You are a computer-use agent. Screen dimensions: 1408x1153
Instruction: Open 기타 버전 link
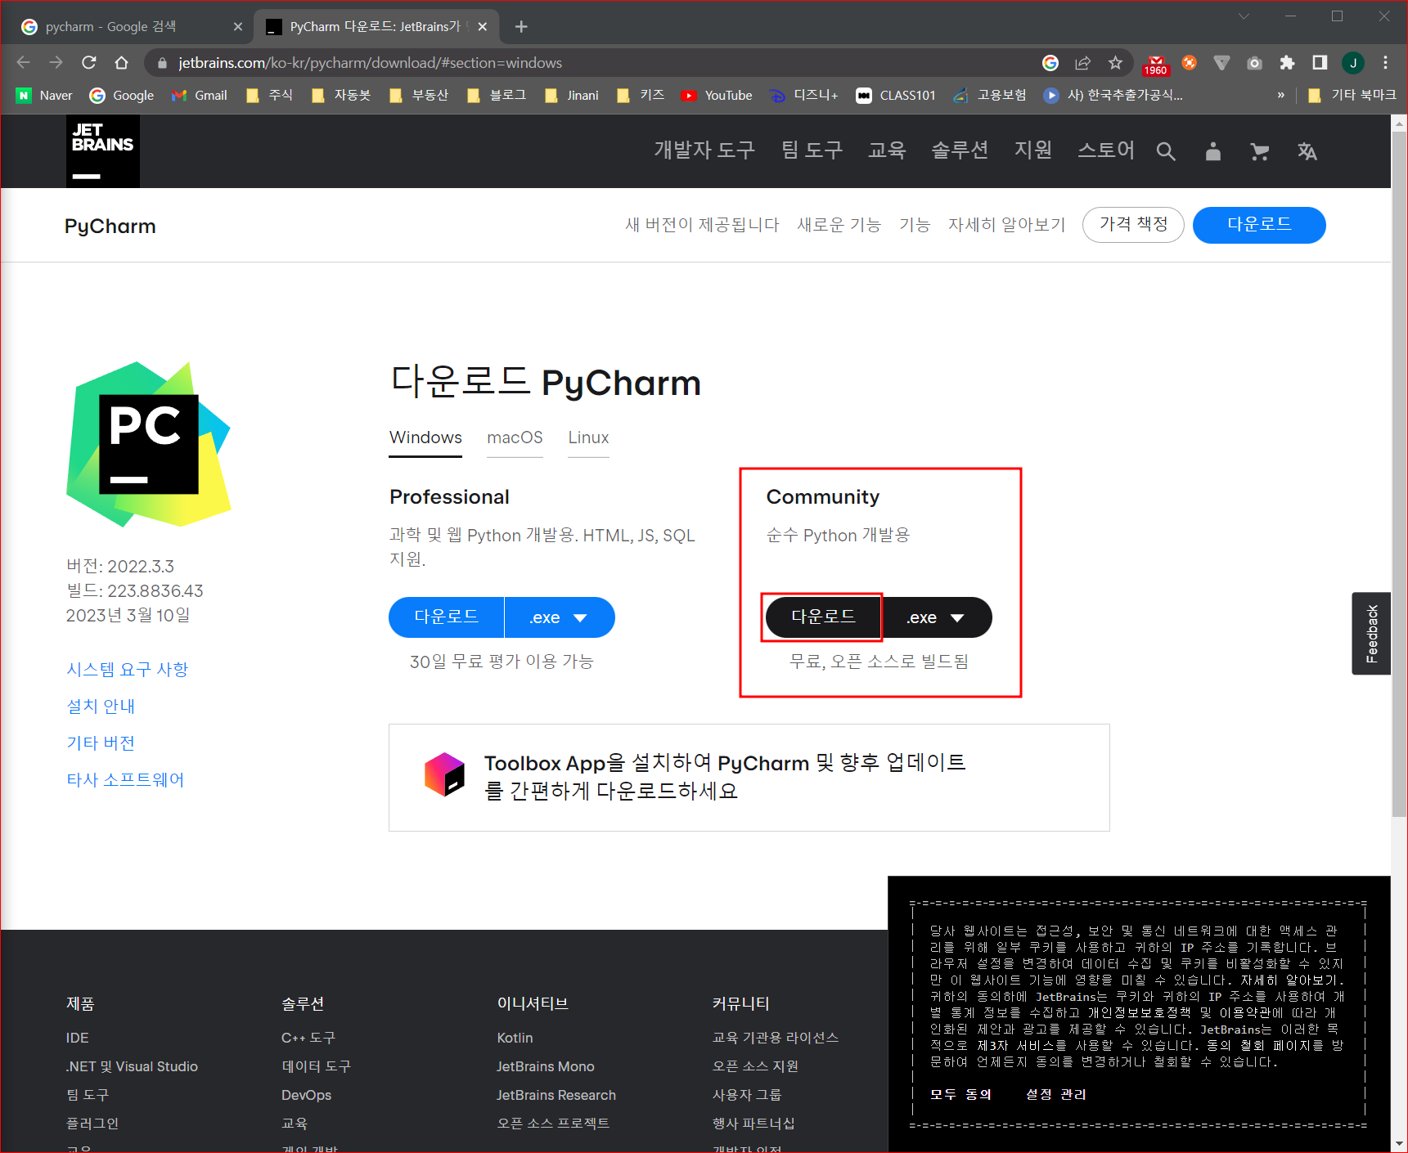(x=101, y=743)
